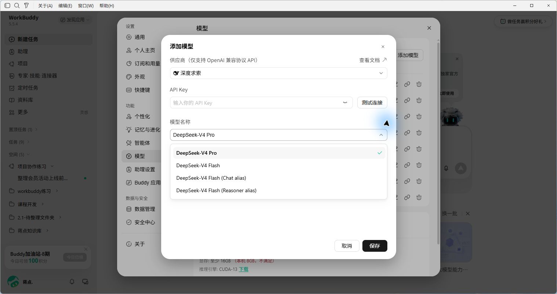
Task: Open the 编辑(E) menu
Action: 65,6
